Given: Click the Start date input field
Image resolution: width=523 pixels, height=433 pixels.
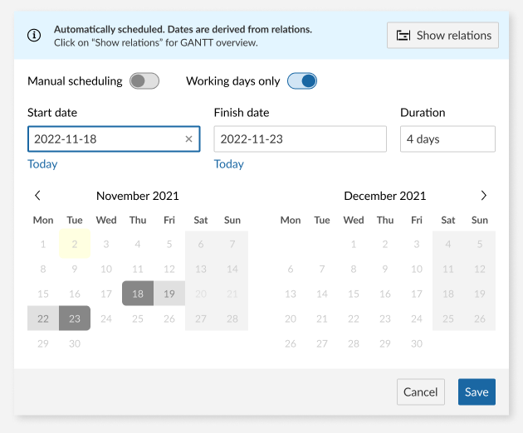Looking at the screenshot, I should coord(104,139).
